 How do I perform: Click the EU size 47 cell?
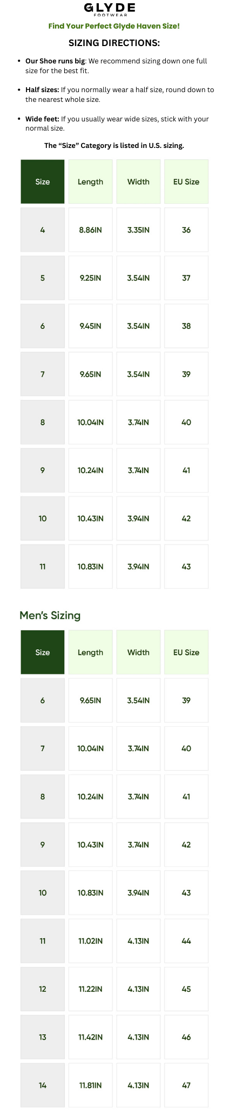pyautogui.click(x=186, y=1086)
